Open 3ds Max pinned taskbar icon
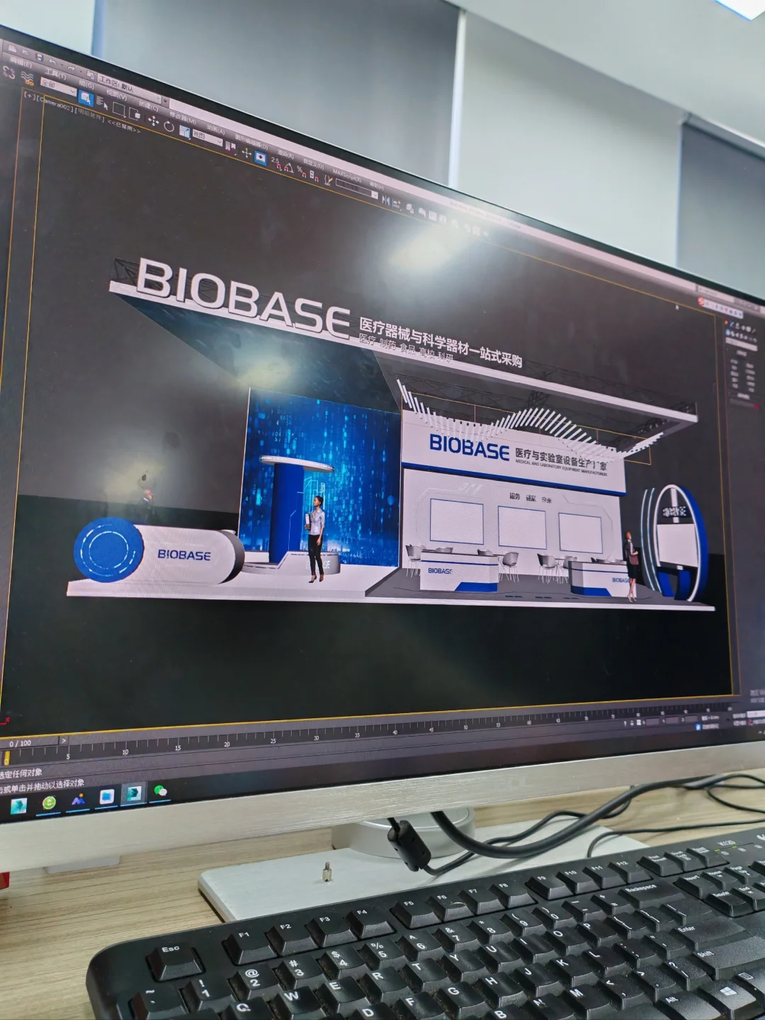Viewport: 765px width, 1020px height. [18, 806]
